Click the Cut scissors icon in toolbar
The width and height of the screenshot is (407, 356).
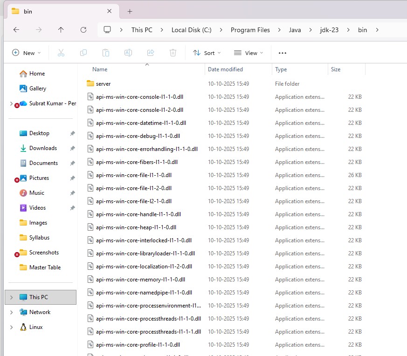61,53
